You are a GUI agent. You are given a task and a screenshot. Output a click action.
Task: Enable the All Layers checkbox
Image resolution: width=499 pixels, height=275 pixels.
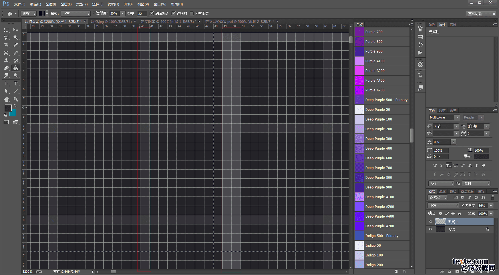[192, 13]
